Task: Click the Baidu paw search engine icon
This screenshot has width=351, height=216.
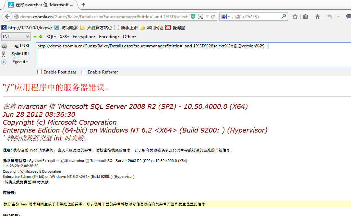Action: [x=223, y=16]
